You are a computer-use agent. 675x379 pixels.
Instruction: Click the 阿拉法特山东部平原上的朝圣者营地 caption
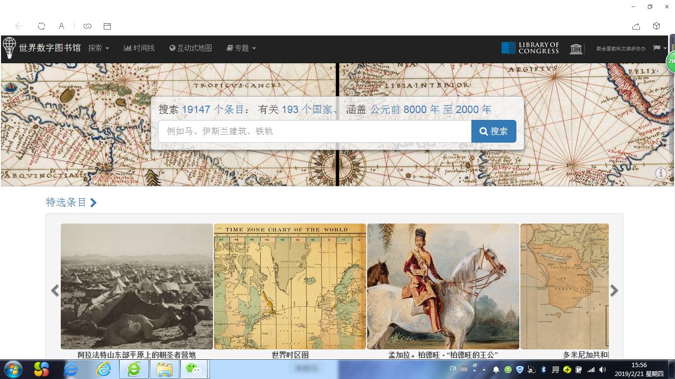(x=137, y=355)
